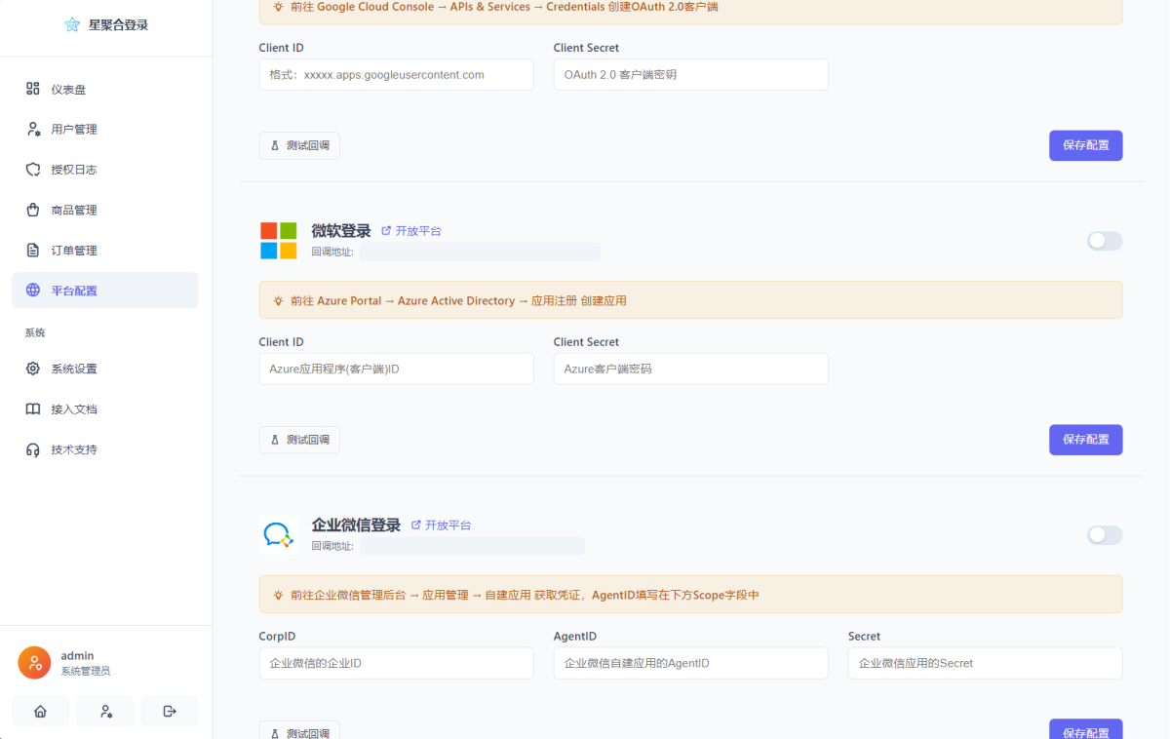1170x739 pixels.
Task: Click 测试回调 in Google login section
Action: click(299, 145)
